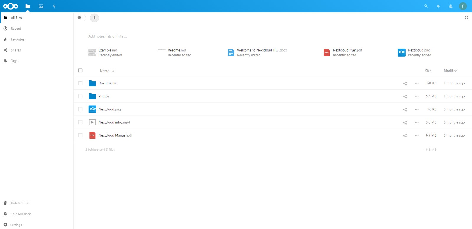Select the Photos folder checkbox

(80, 96)
